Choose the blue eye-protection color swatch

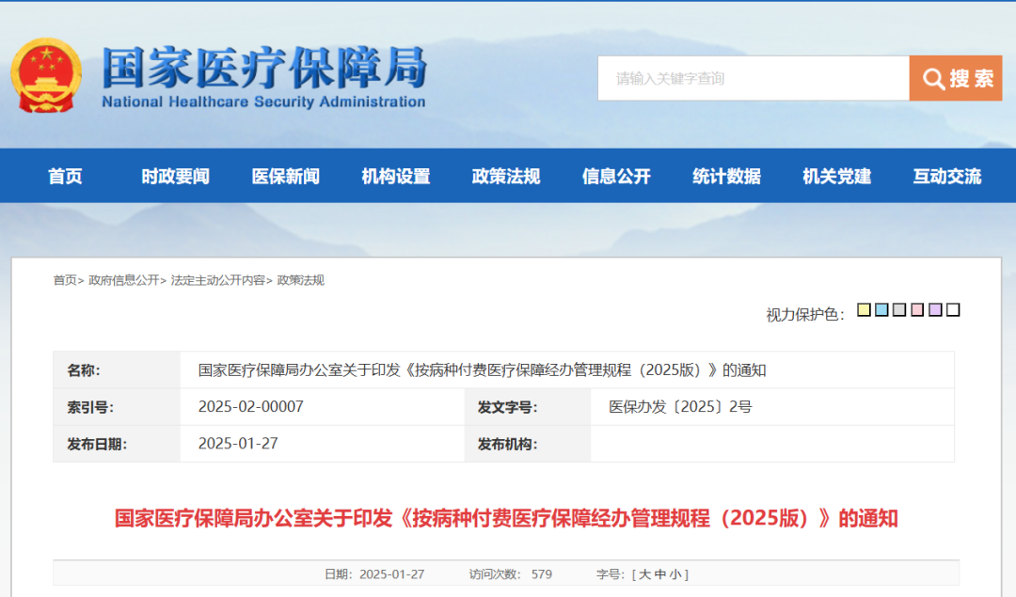click(x=881, y=309)
